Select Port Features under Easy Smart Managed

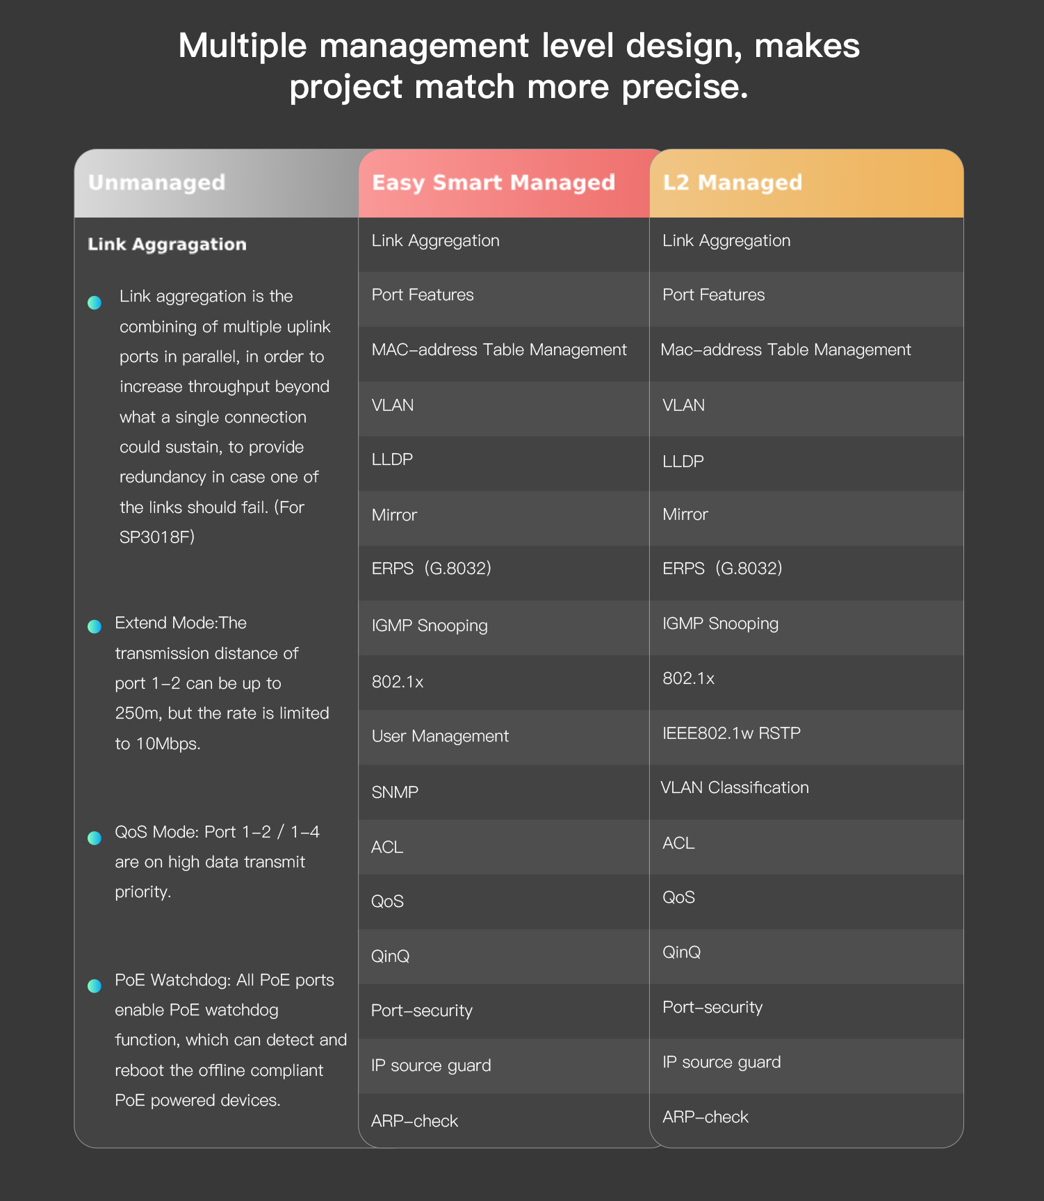(x=423, y=295)
